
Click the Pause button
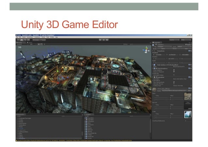[104, 40]
